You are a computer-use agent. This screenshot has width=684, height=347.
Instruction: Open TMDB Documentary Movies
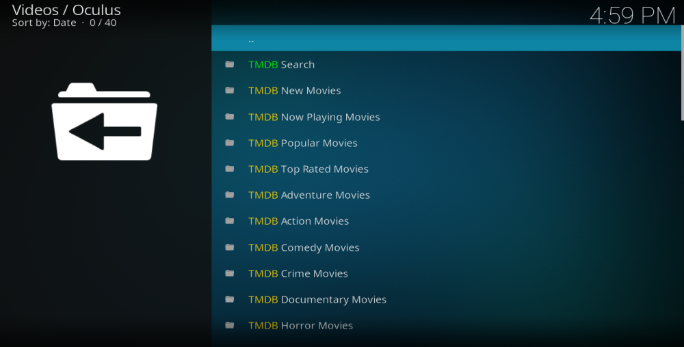click(317, 300)
